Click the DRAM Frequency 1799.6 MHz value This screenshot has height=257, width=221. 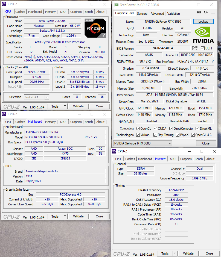coord(176,190)
